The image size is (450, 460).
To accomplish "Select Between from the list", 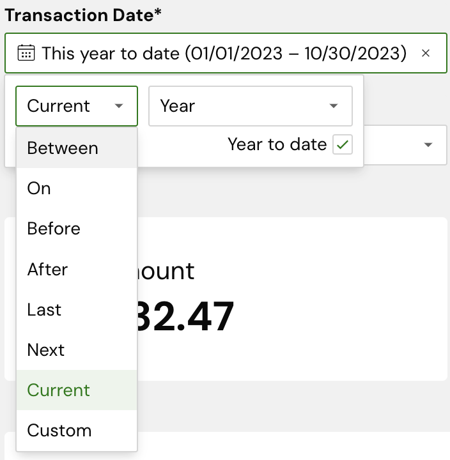I will pos(63,148).
